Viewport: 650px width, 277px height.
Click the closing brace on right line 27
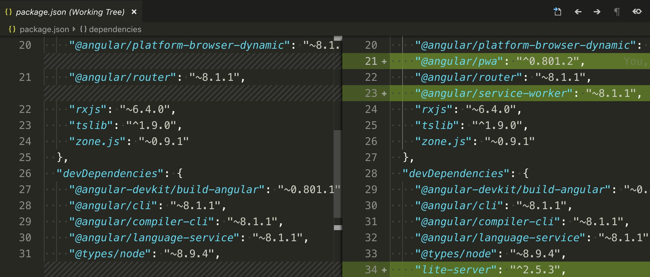pos(405,157)
